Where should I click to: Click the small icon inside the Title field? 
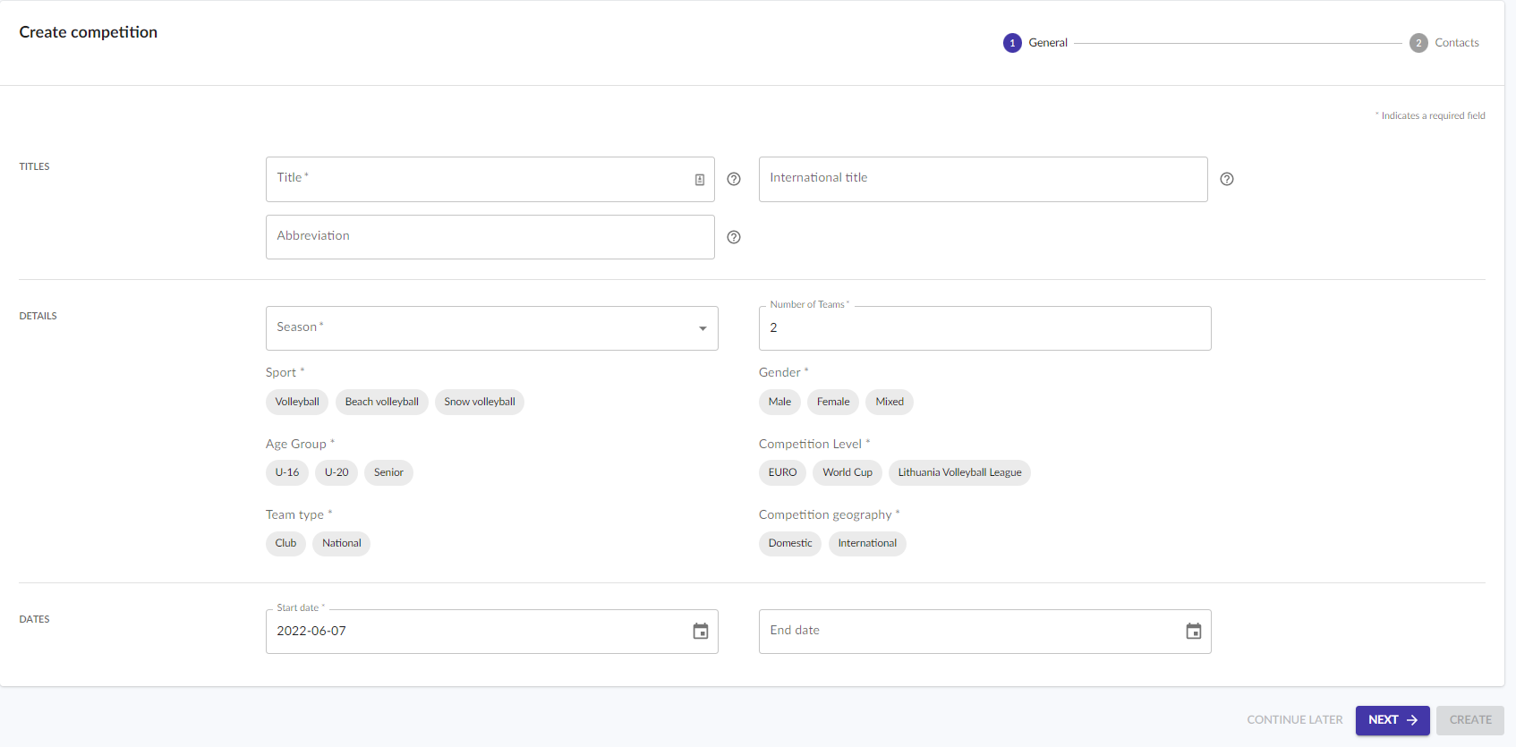coord(700,180)
